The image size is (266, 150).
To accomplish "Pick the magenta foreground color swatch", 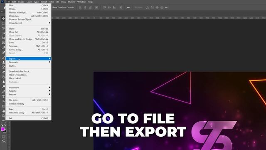I will click(x=2, y=129).
